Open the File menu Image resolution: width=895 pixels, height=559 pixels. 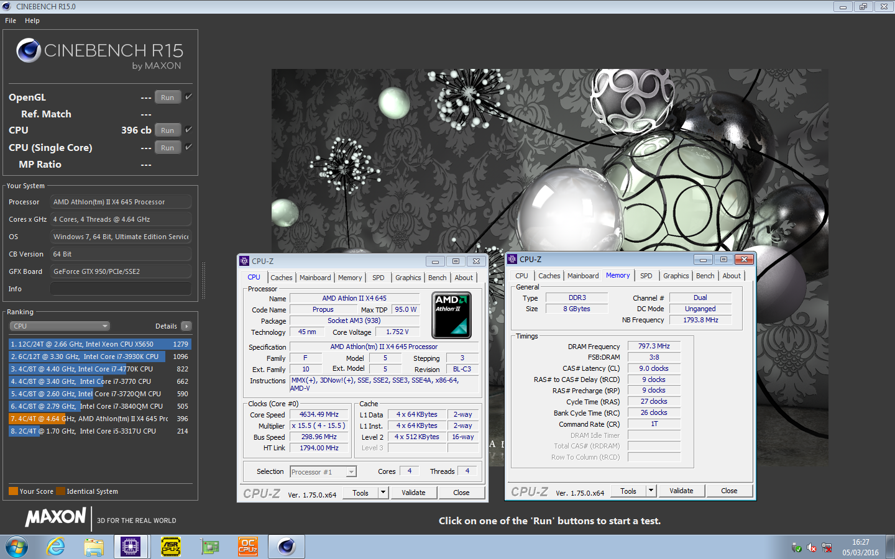(x=11, y=20)
